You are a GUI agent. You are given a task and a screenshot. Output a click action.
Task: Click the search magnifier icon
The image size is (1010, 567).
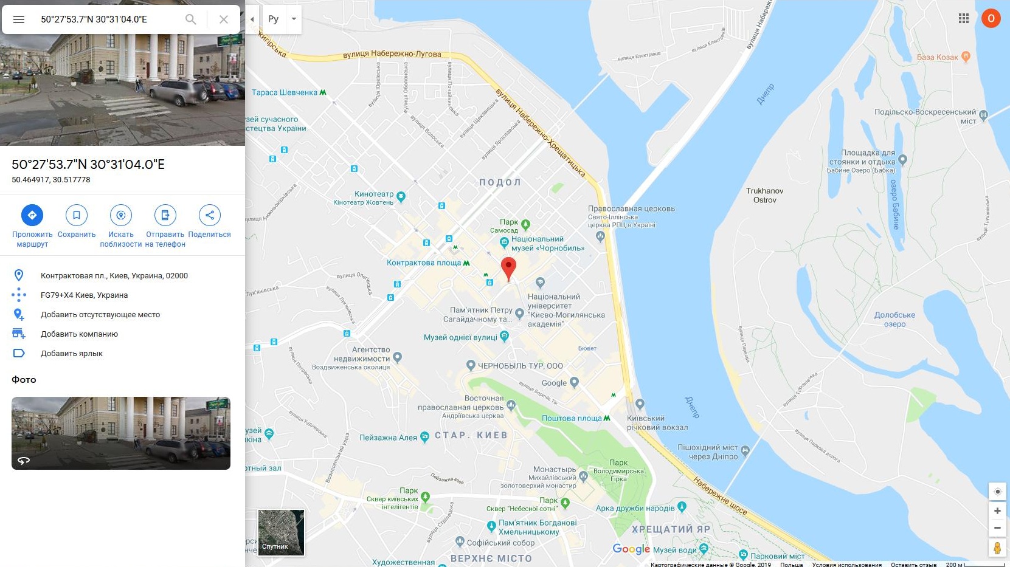(x=191, y=19)
